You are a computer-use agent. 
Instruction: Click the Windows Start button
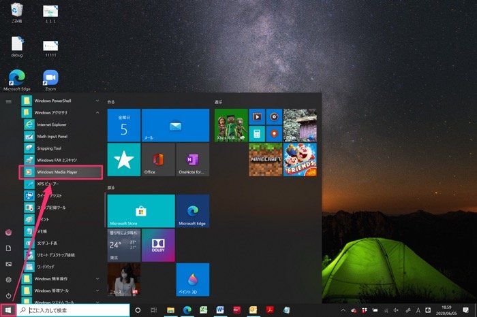click(8, 310)
